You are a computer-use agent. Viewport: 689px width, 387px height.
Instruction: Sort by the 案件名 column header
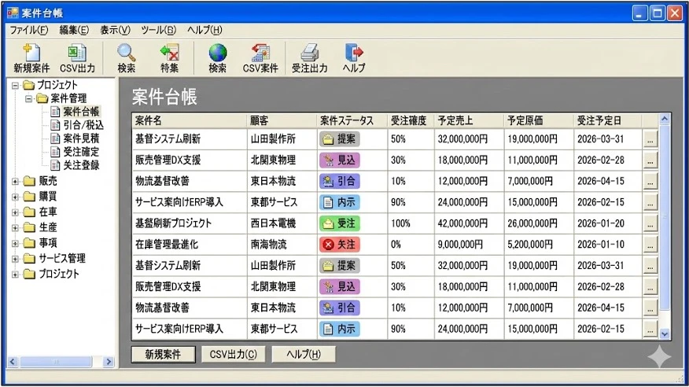(190, 120)
